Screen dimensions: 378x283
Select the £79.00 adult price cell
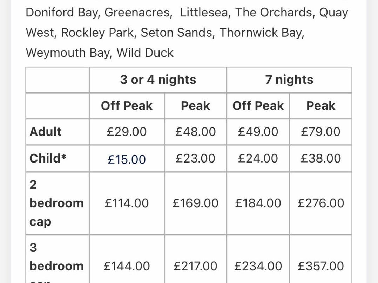(320, 132)
